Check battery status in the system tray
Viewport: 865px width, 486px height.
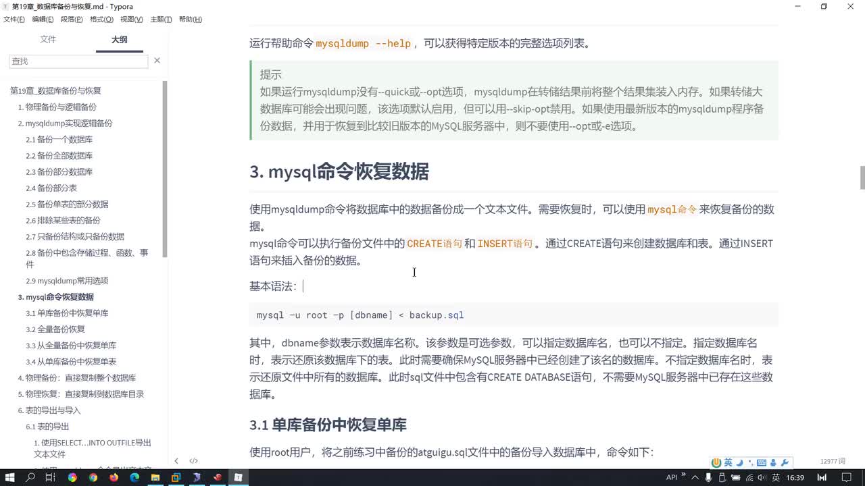735,477
